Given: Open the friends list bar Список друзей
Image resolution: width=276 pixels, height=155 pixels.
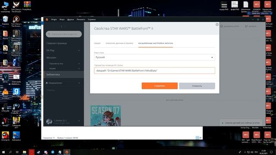Looking at the screenshot, I should coord(241,123).
